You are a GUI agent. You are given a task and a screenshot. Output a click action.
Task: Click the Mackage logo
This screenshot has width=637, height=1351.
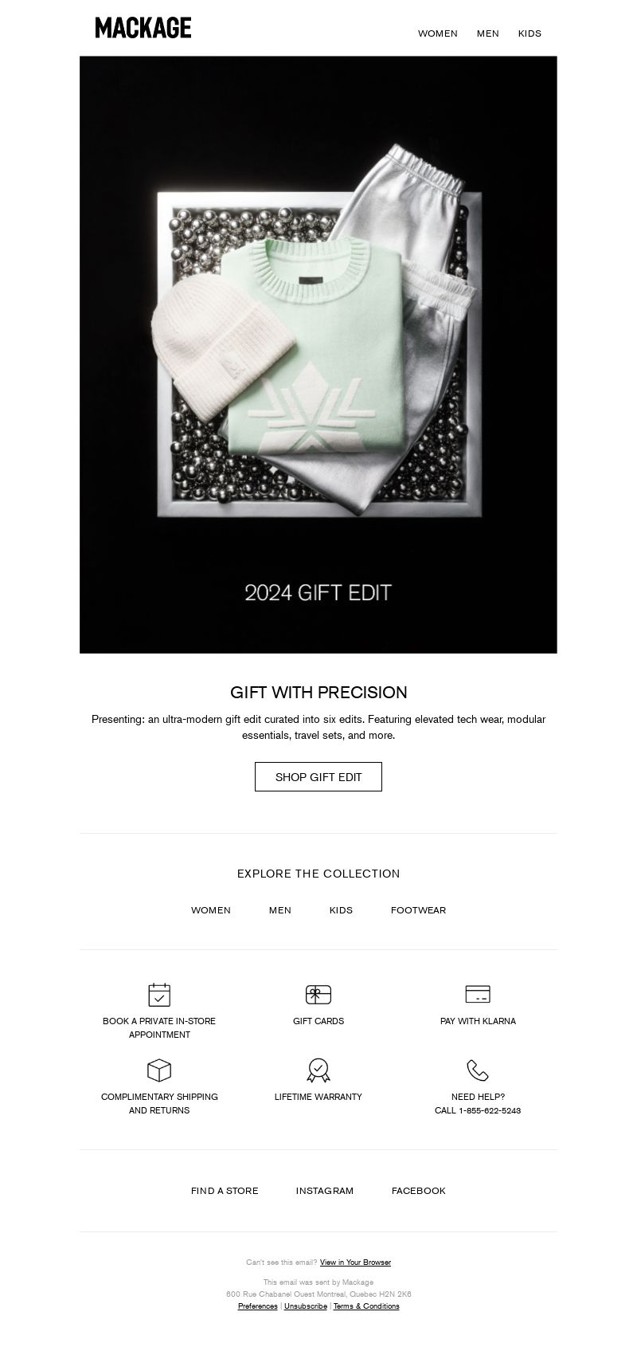pyautogui.click(x=143, y=28)
